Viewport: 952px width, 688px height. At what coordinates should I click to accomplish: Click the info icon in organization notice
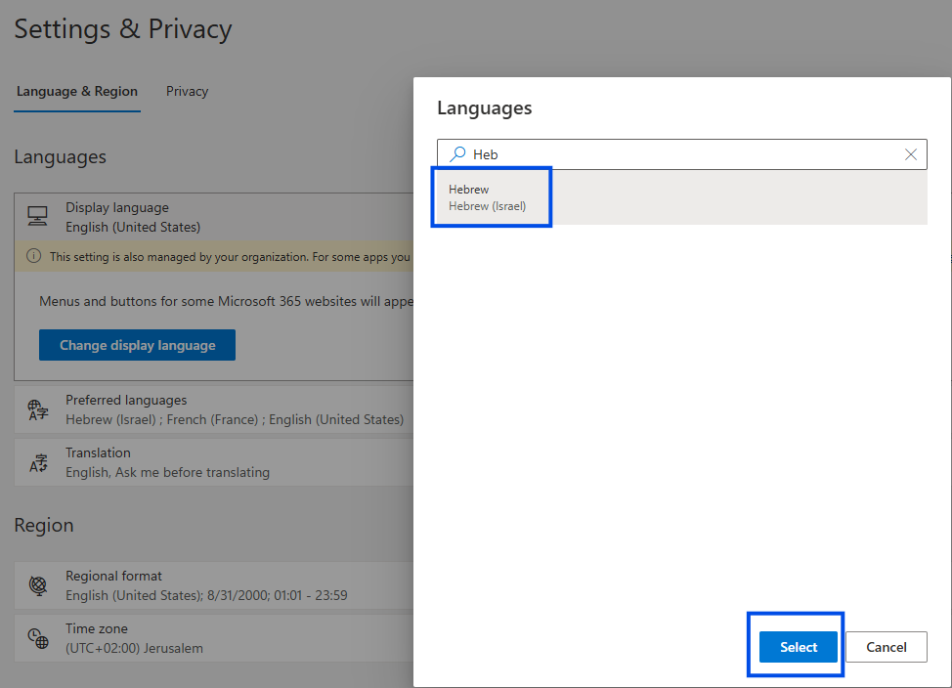coord(34,256)
